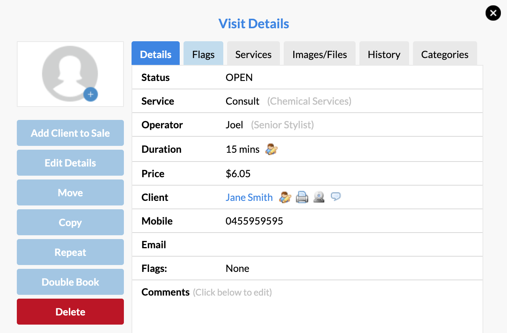507x333 pixels.
Task: Click Add Client to Sale
Action: (70, 133)
